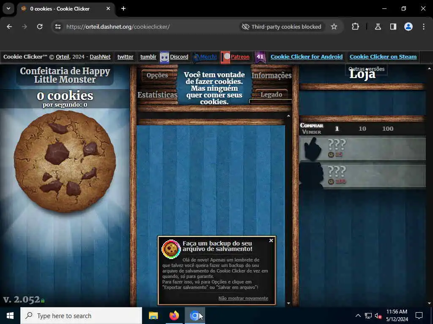
Task: Rename the Confeitaria de Happy Little Monster bakery
Action: [x=65, y=75]
